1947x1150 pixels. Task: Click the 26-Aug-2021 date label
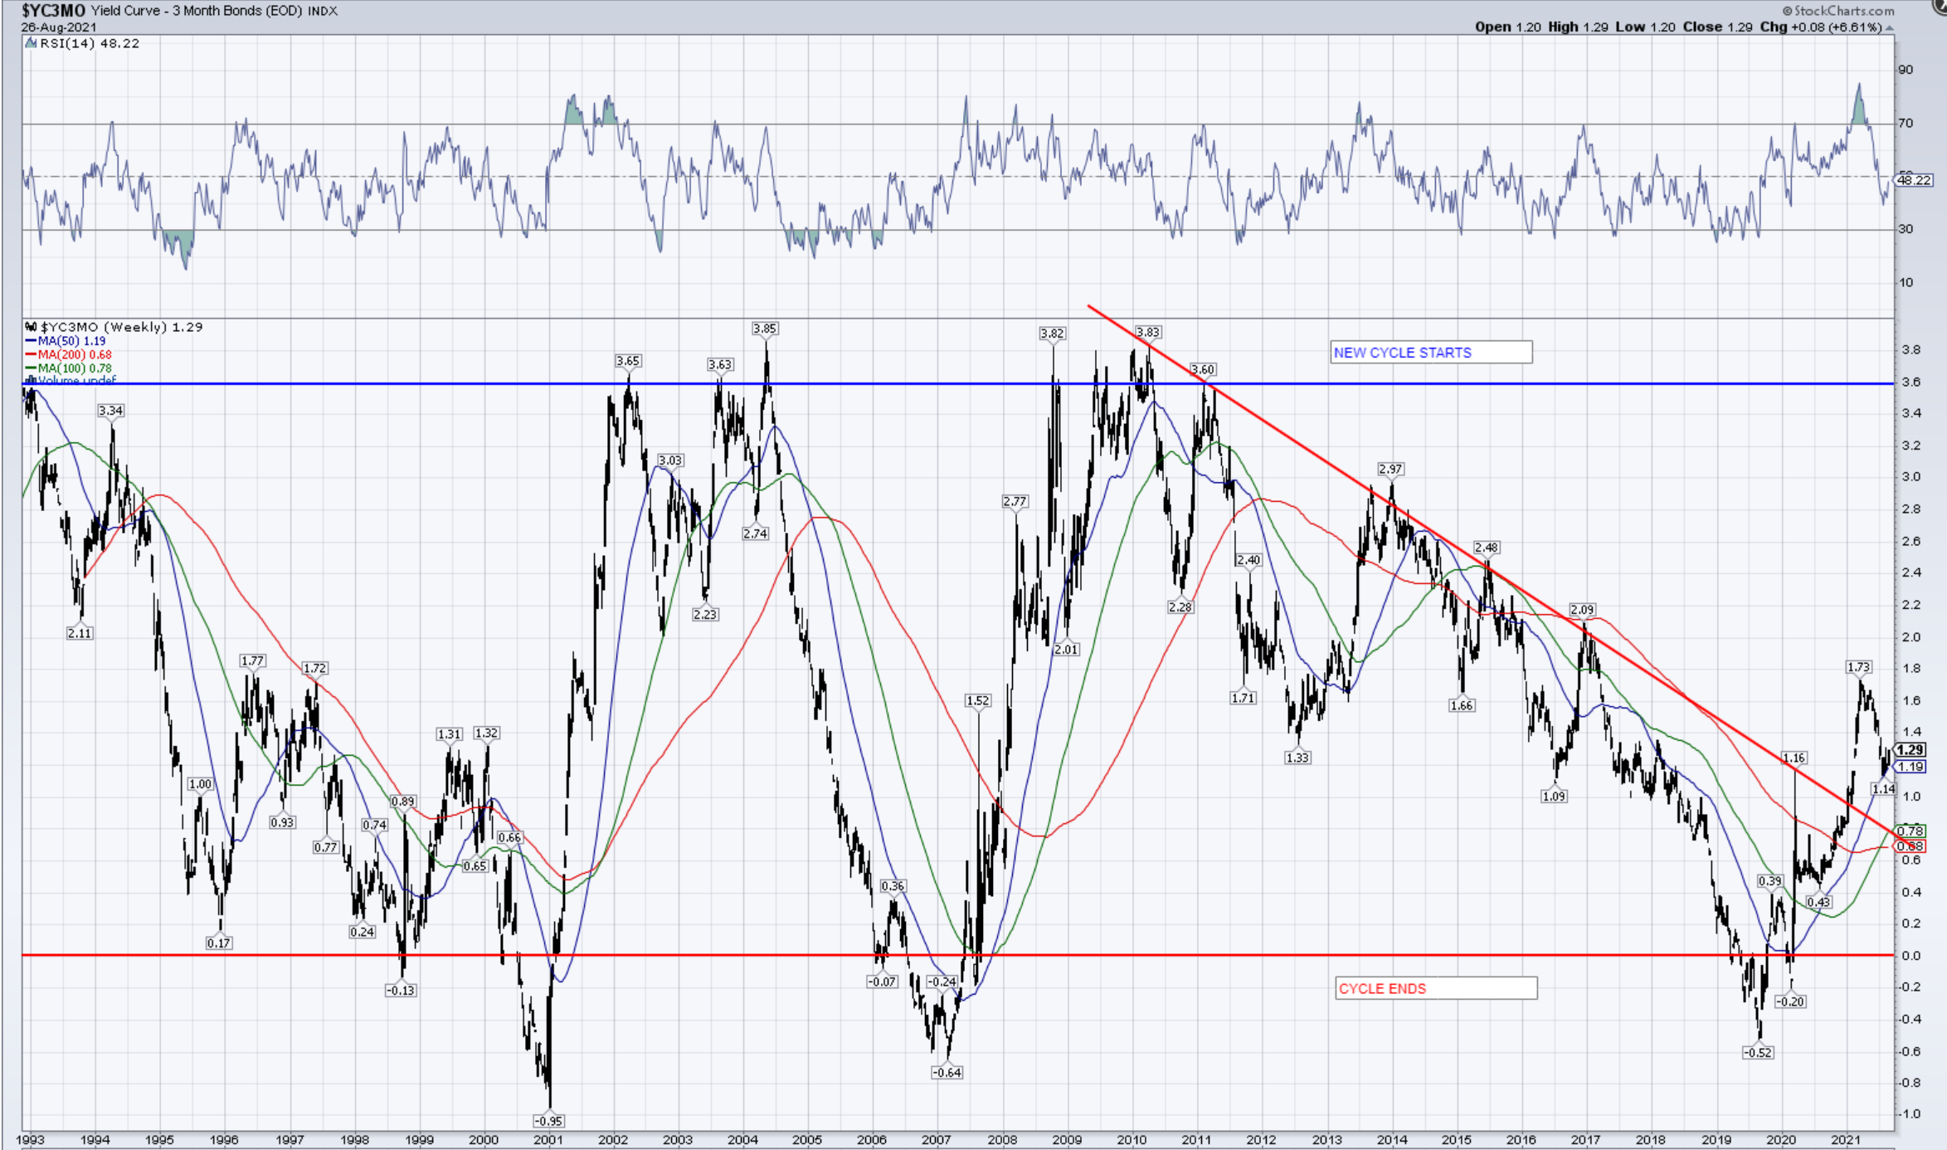click(59, 27)
